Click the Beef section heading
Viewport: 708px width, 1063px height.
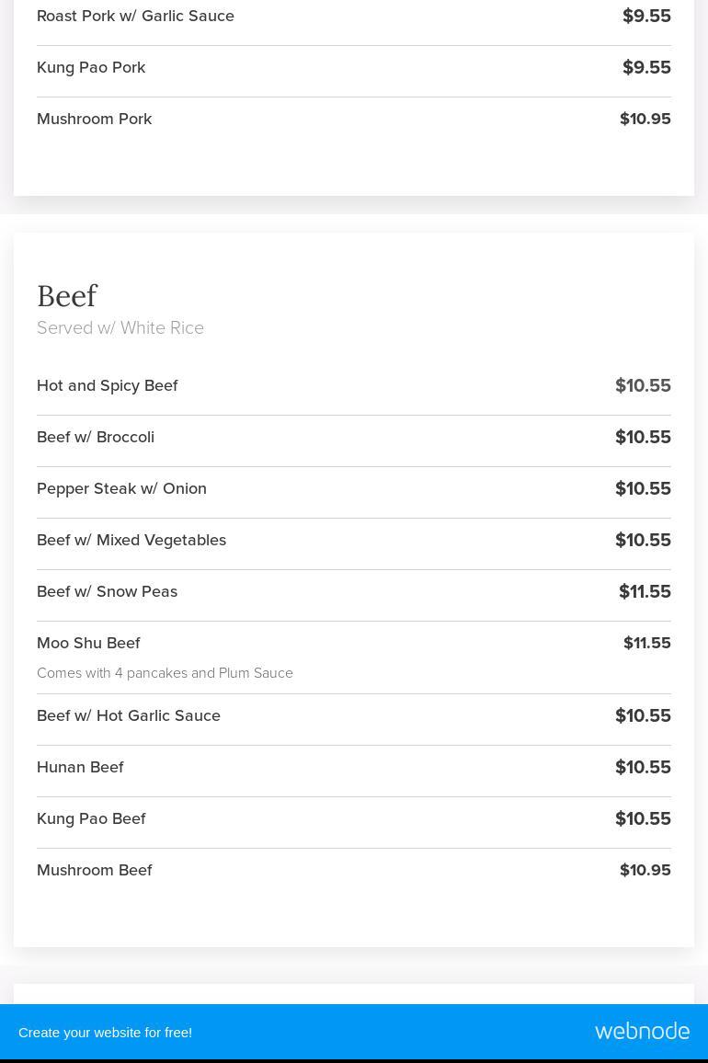click(67, 296)
